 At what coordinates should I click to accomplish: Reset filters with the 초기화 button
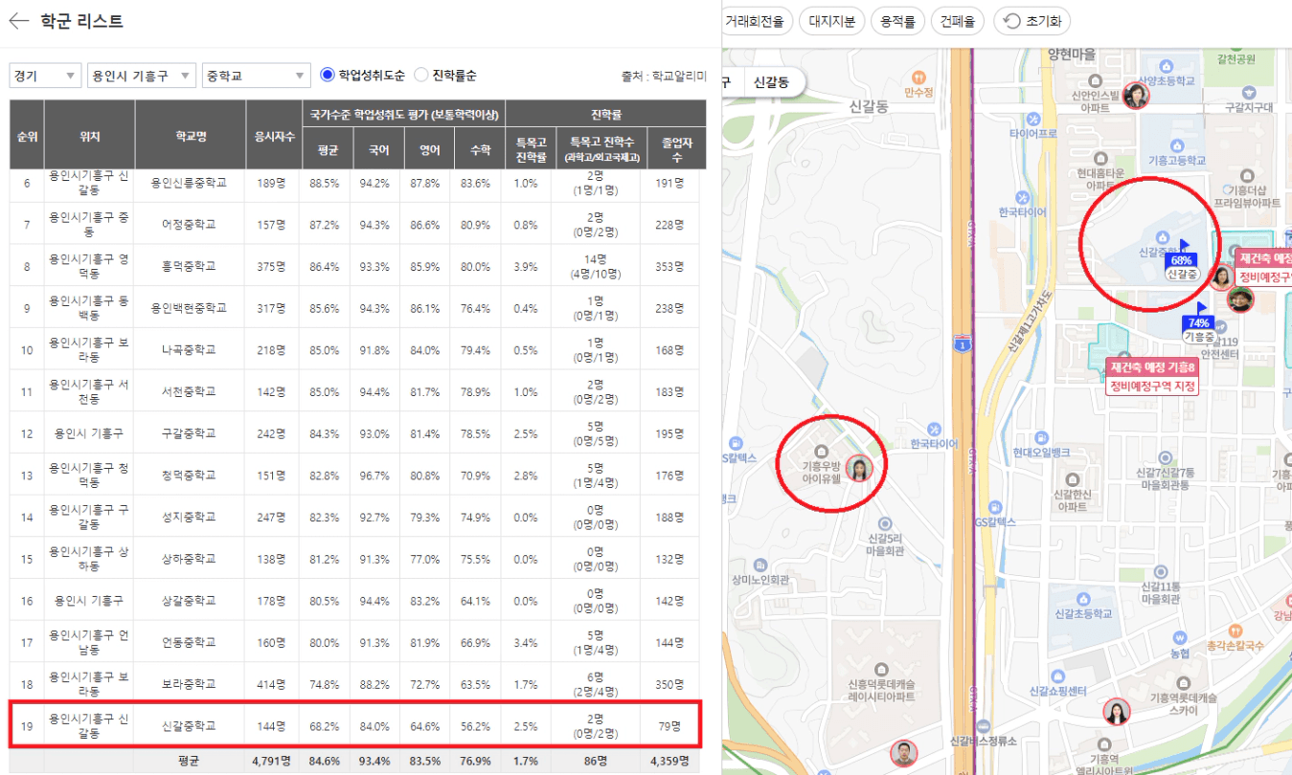1031,21
